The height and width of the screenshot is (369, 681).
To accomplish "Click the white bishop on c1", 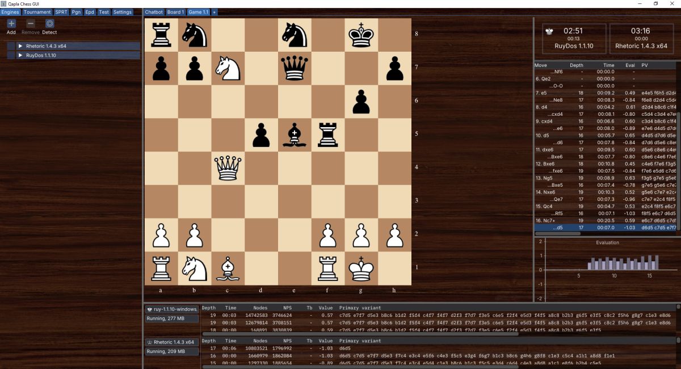I will (228, 268).
